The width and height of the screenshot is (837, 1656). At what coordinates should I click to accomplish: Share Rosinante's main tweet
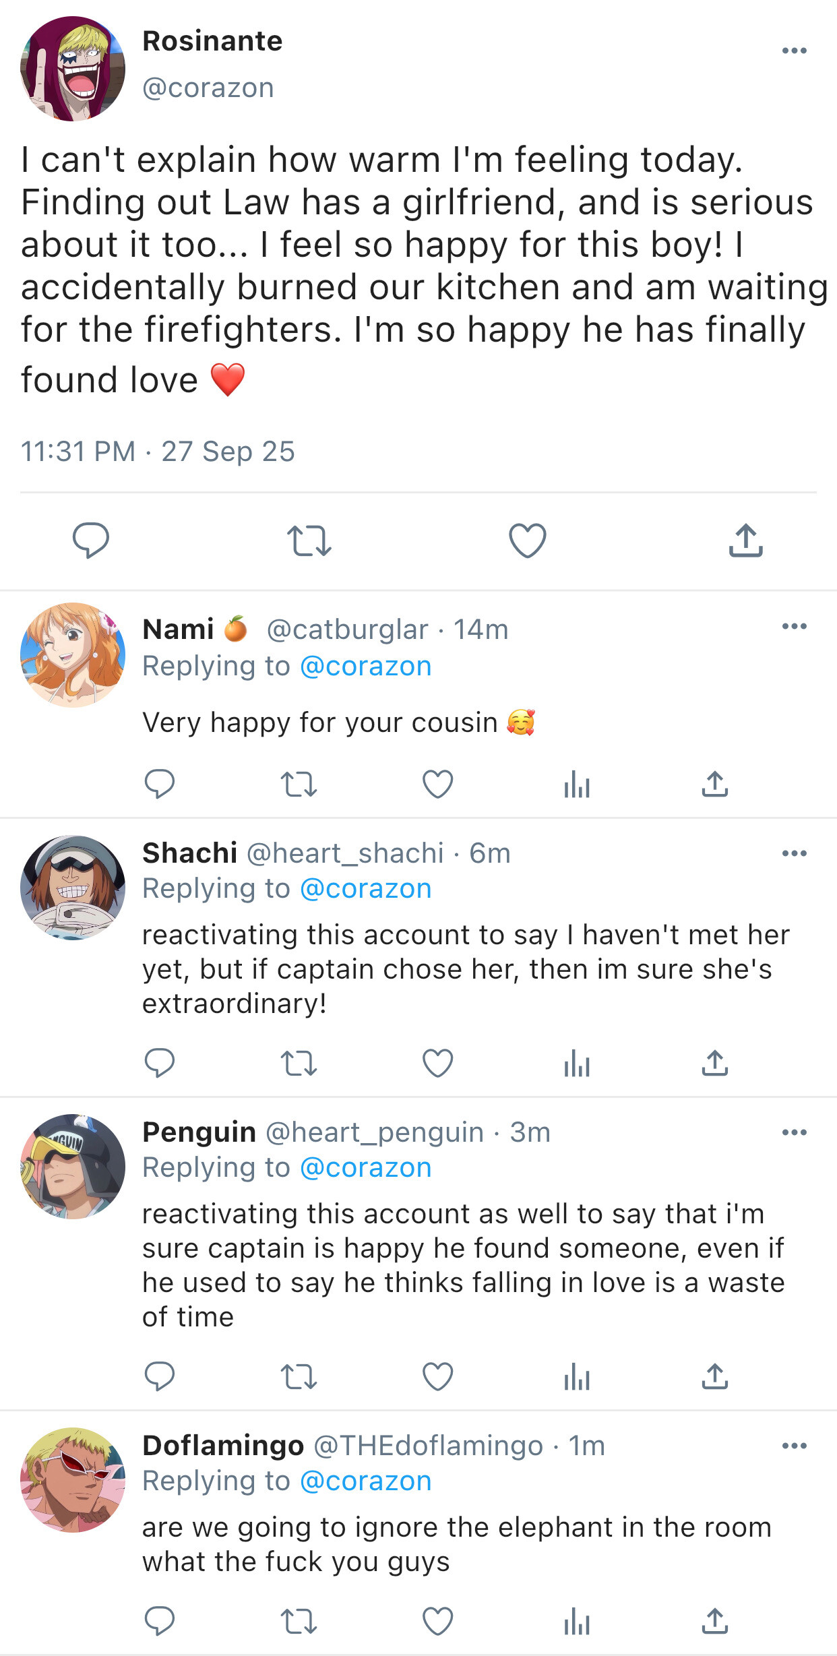745,541
